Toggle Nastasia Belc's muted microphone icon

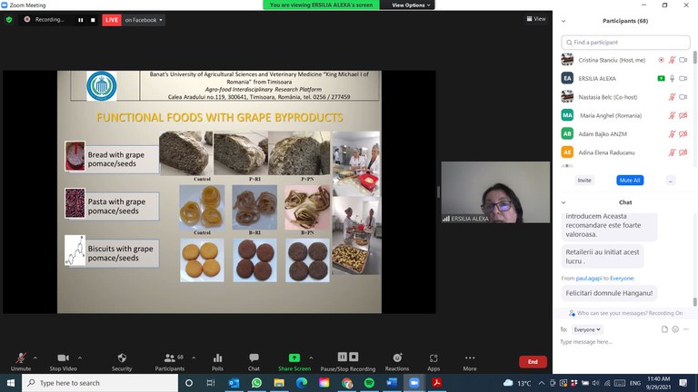[x=673, y=97]
